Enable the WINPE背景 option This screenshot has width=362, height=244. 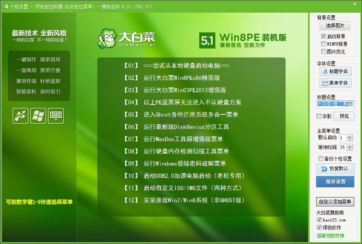tap(323, 44)
